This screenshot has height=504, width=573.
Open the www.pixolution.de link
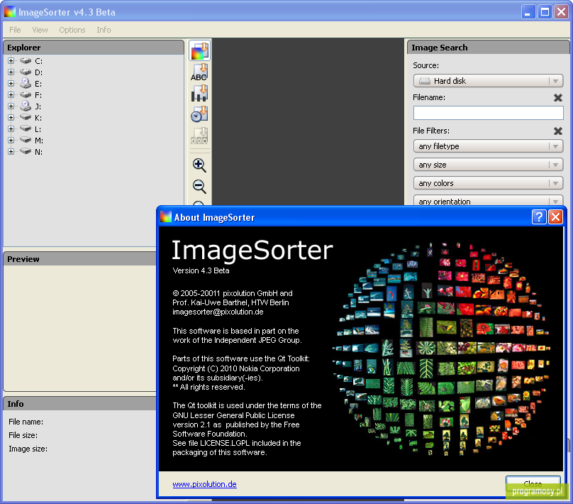point(205,484)
